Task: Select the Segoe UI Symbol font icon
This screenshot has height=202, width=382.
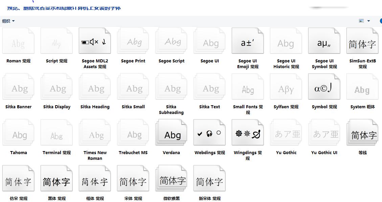Action: coord(324,41)
